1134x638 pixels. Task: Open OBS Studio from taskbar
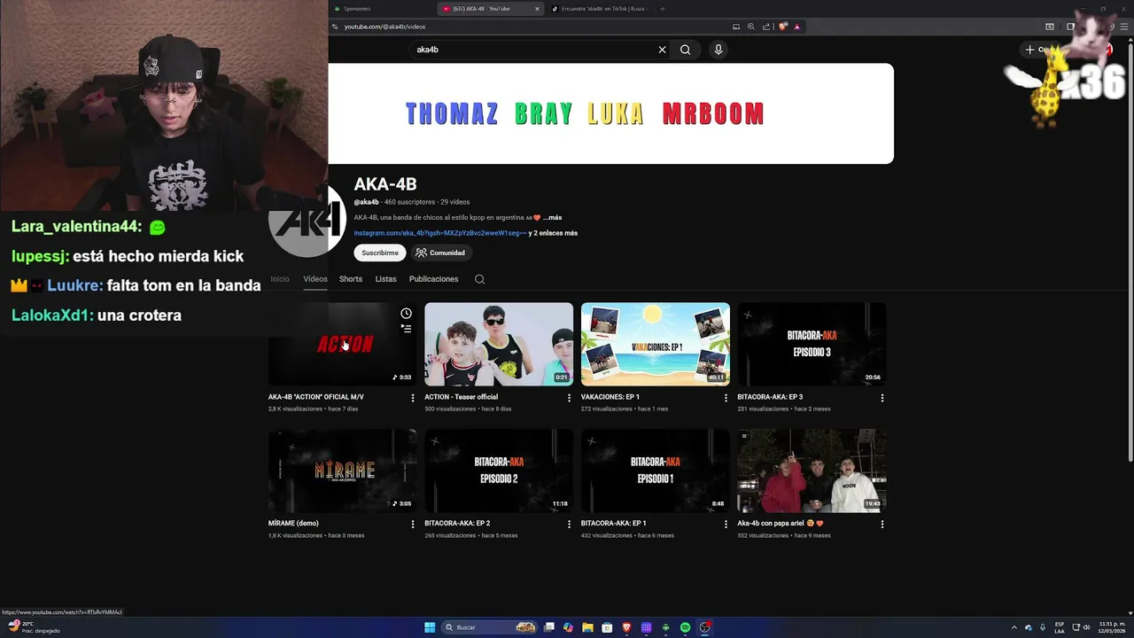[705, 627]
